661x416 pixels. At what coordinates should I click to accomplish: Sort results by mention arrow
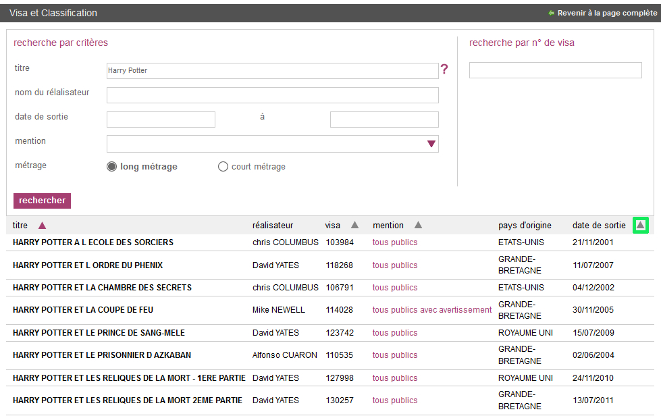[x=418, y=226]
